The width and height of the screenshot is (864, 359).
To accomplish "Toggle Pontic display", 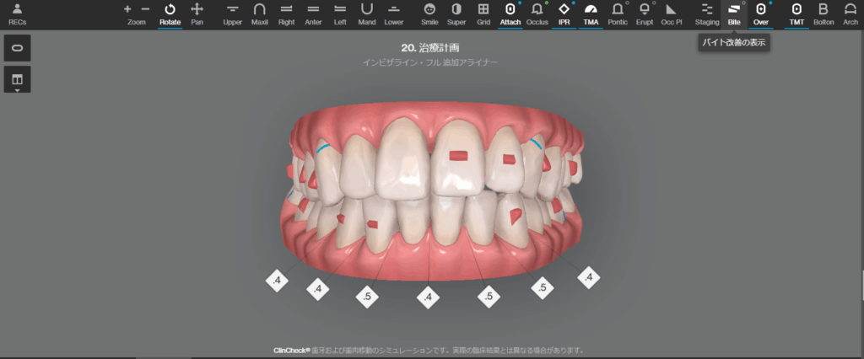I will 618,14.
